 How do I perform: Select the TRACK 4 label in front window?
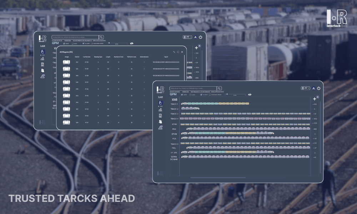[x=175, y=119]
